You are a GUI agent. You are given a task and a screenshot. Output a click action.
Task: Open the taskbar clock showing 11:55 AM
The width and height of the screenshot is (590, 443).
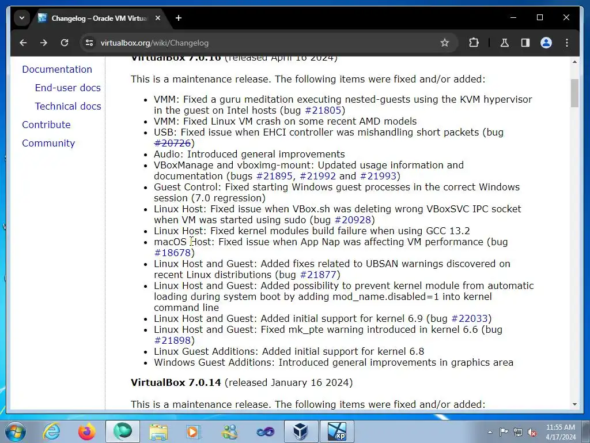pos(561,432)
